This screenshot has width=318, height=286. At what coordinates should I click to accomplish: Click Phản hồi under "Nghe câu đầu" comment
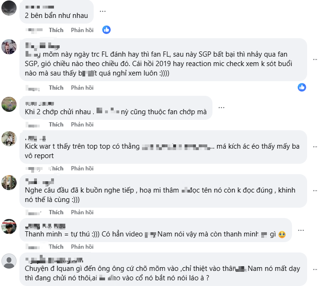click(x=82, y=212)
